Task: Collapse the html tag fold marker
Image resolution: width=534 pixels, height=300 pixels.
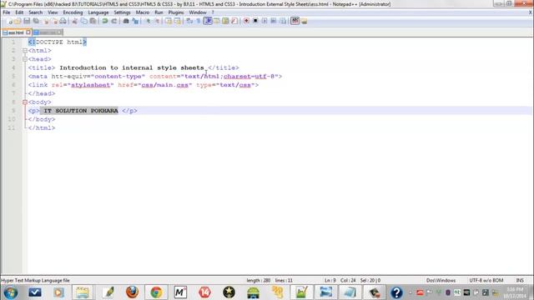Action: 25,51
